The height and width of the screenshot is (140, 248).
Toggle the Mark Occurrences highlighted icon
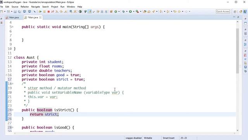90,11
